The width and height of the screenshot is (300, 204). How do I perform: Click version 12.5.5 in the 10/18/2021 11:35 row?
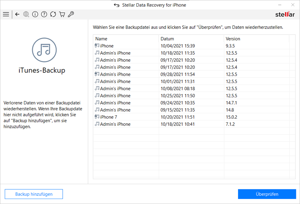[231, 53]
